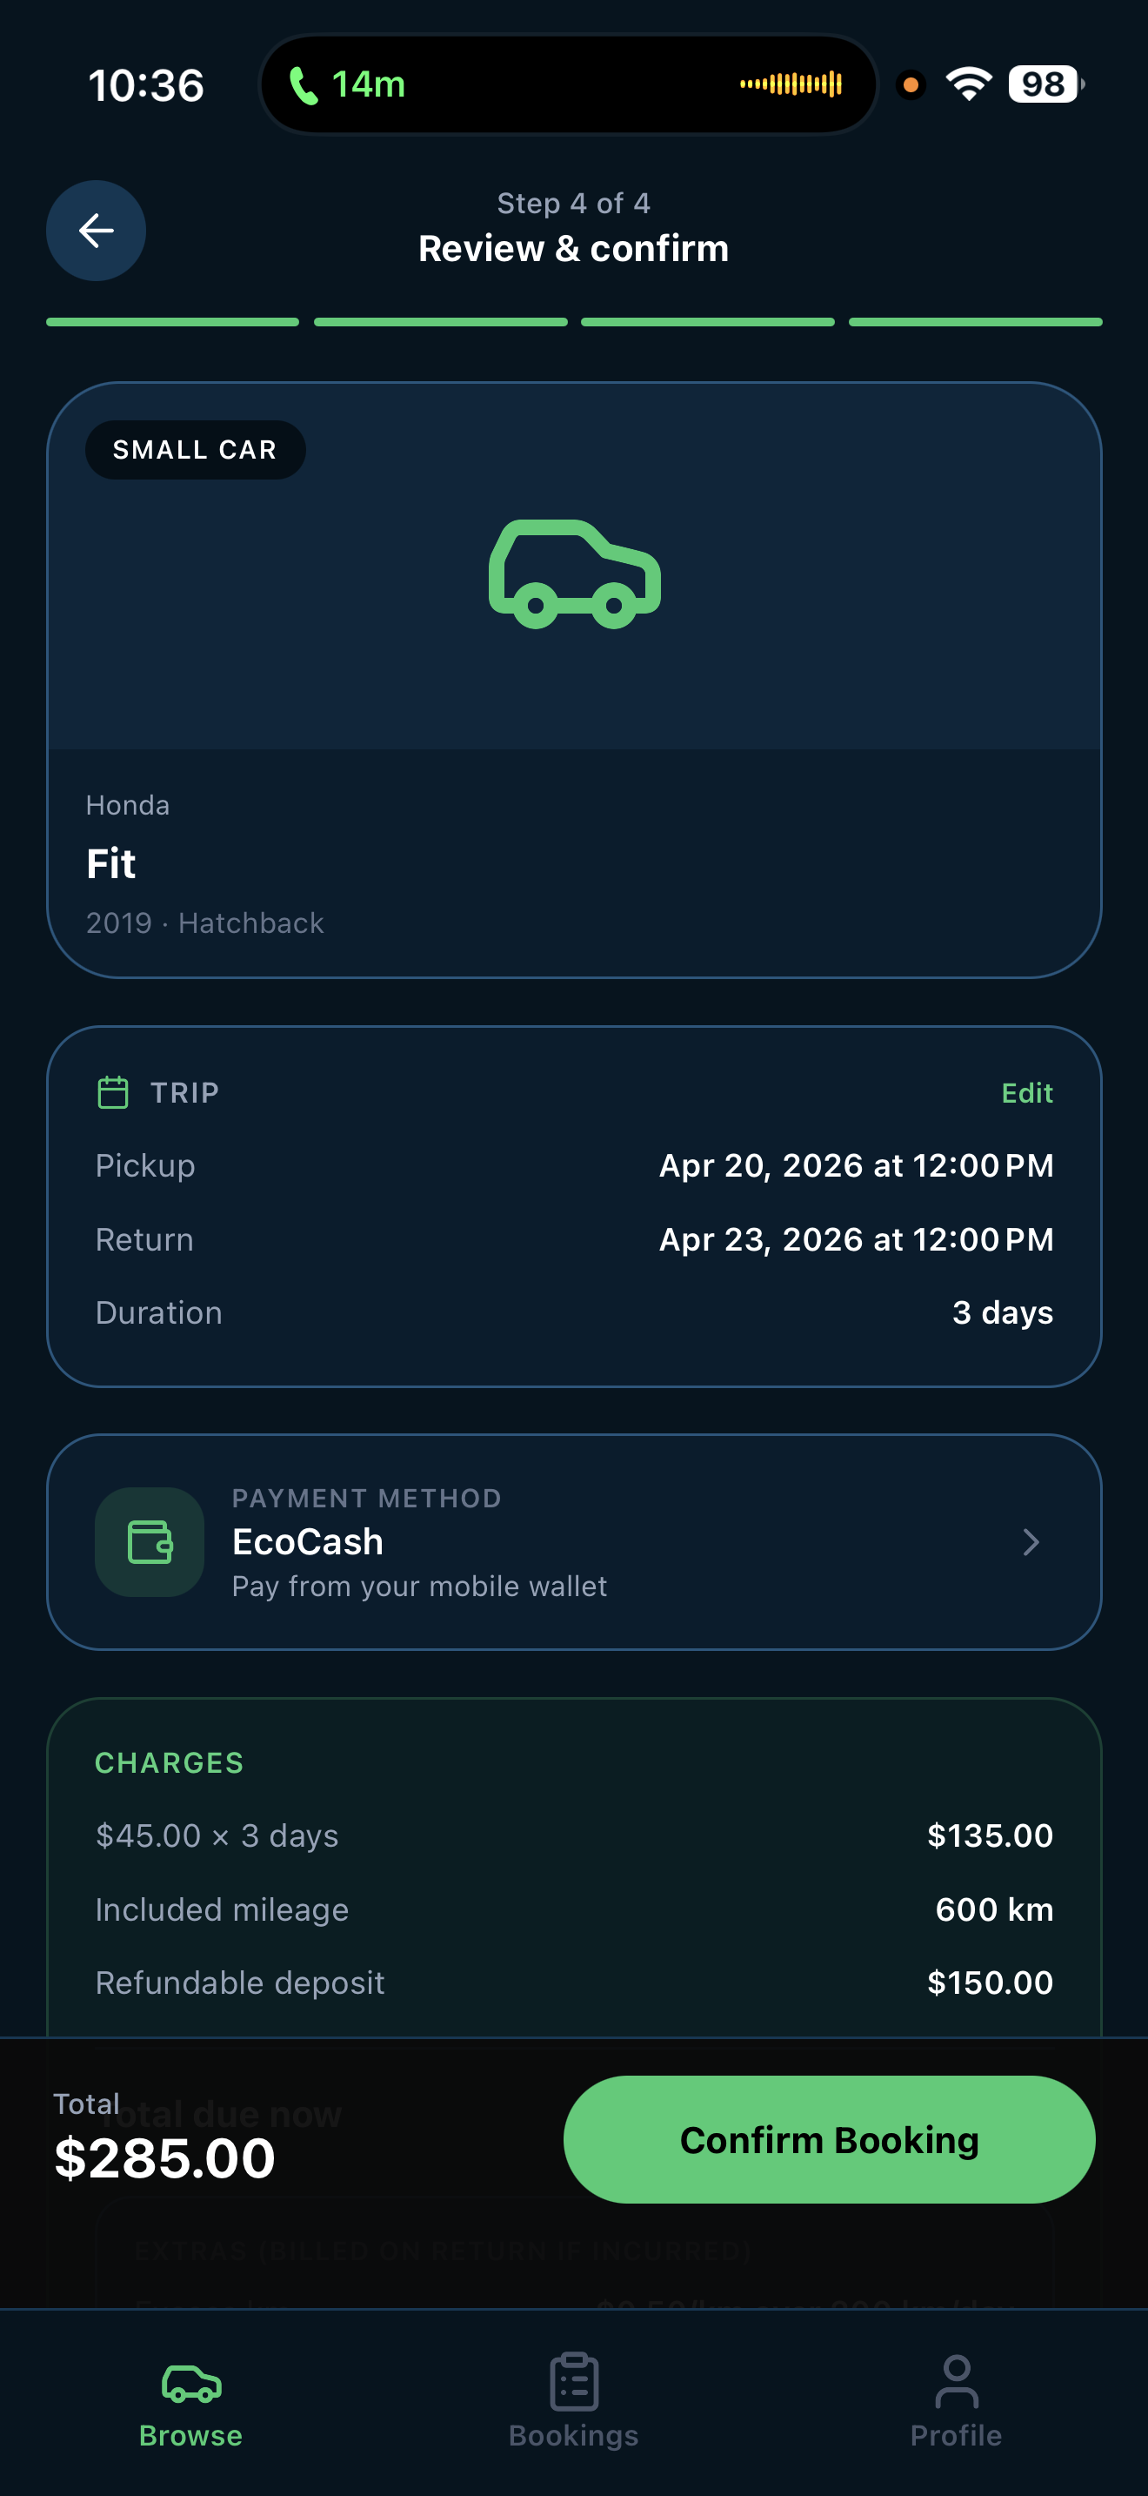Tap the Bookings clipboard icon

pyautogui.click(x=574, y=2383)
